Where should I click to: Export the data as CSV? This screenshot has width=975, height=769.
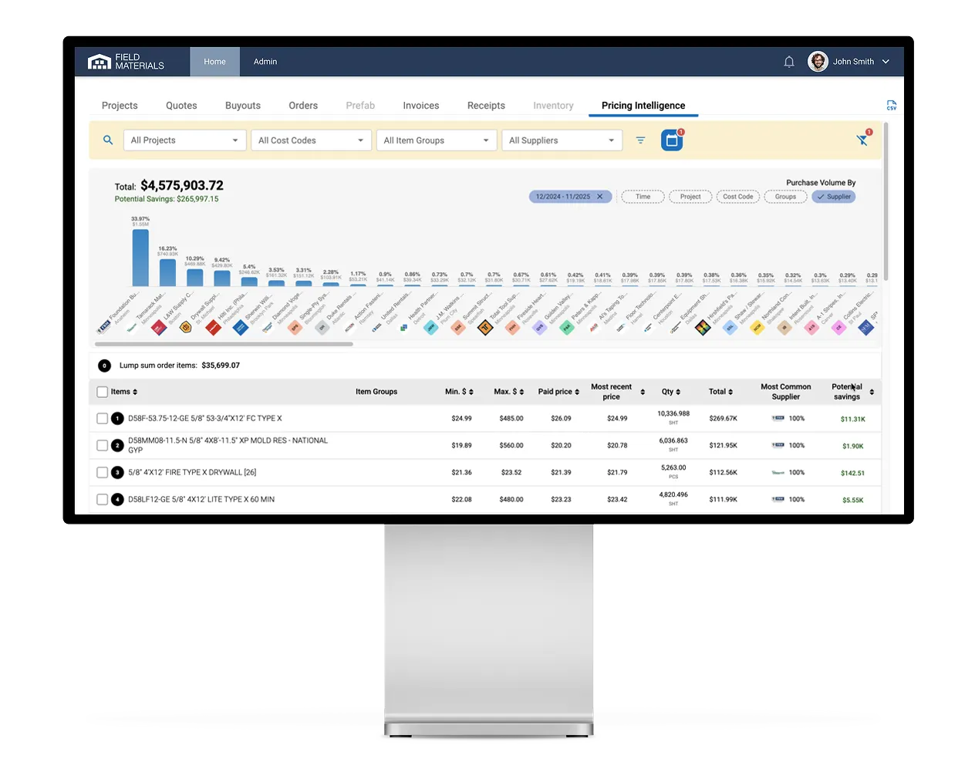891,104
